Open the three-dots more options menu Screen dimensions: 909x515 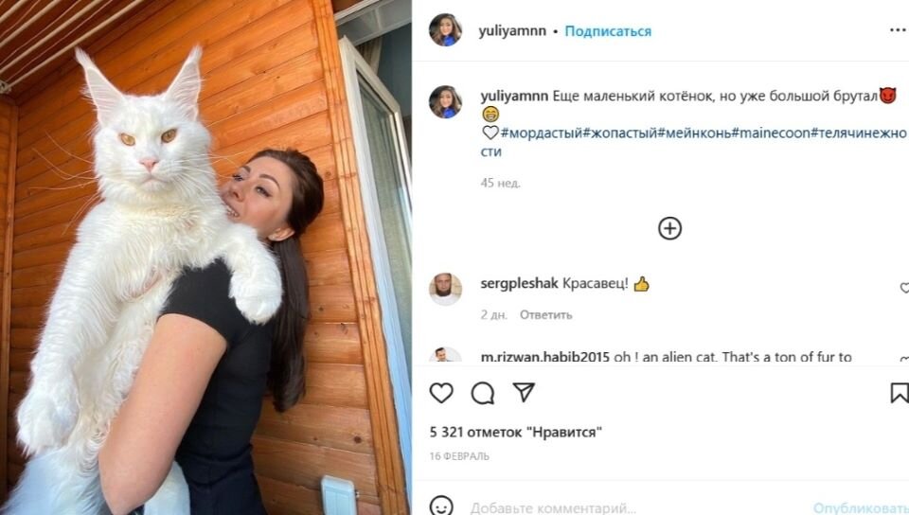click(898, 30)
